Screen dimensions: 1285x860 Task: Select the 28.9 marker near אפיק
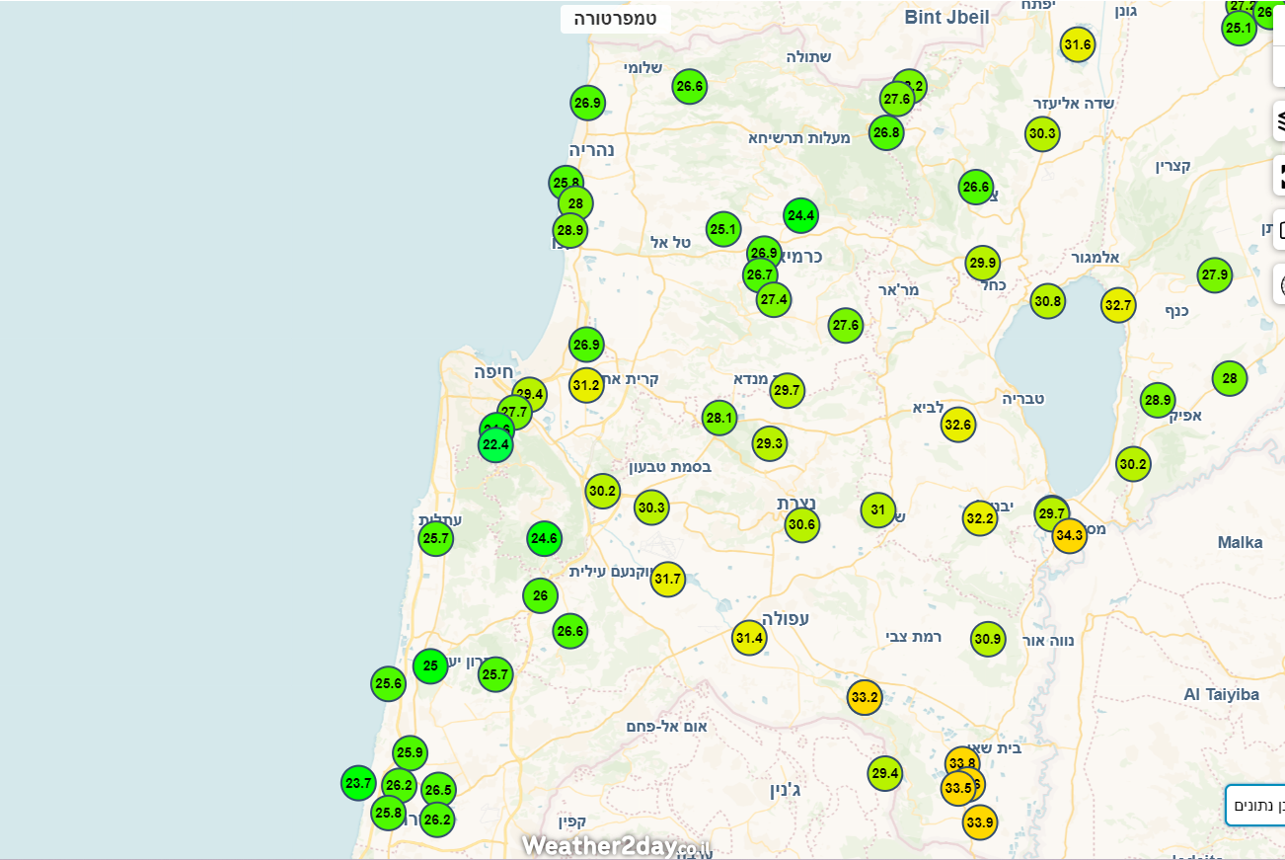[1158, 400]
